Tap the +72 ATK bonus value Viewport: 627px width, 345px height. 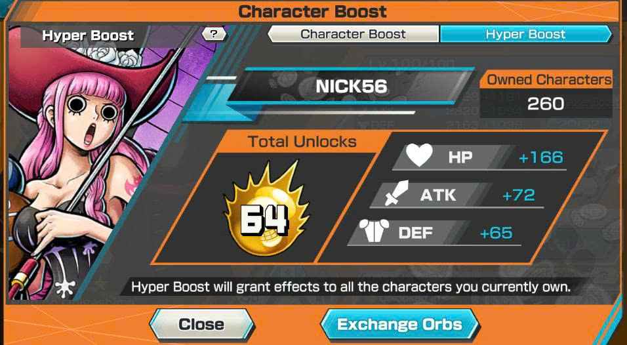pos(519,195)
